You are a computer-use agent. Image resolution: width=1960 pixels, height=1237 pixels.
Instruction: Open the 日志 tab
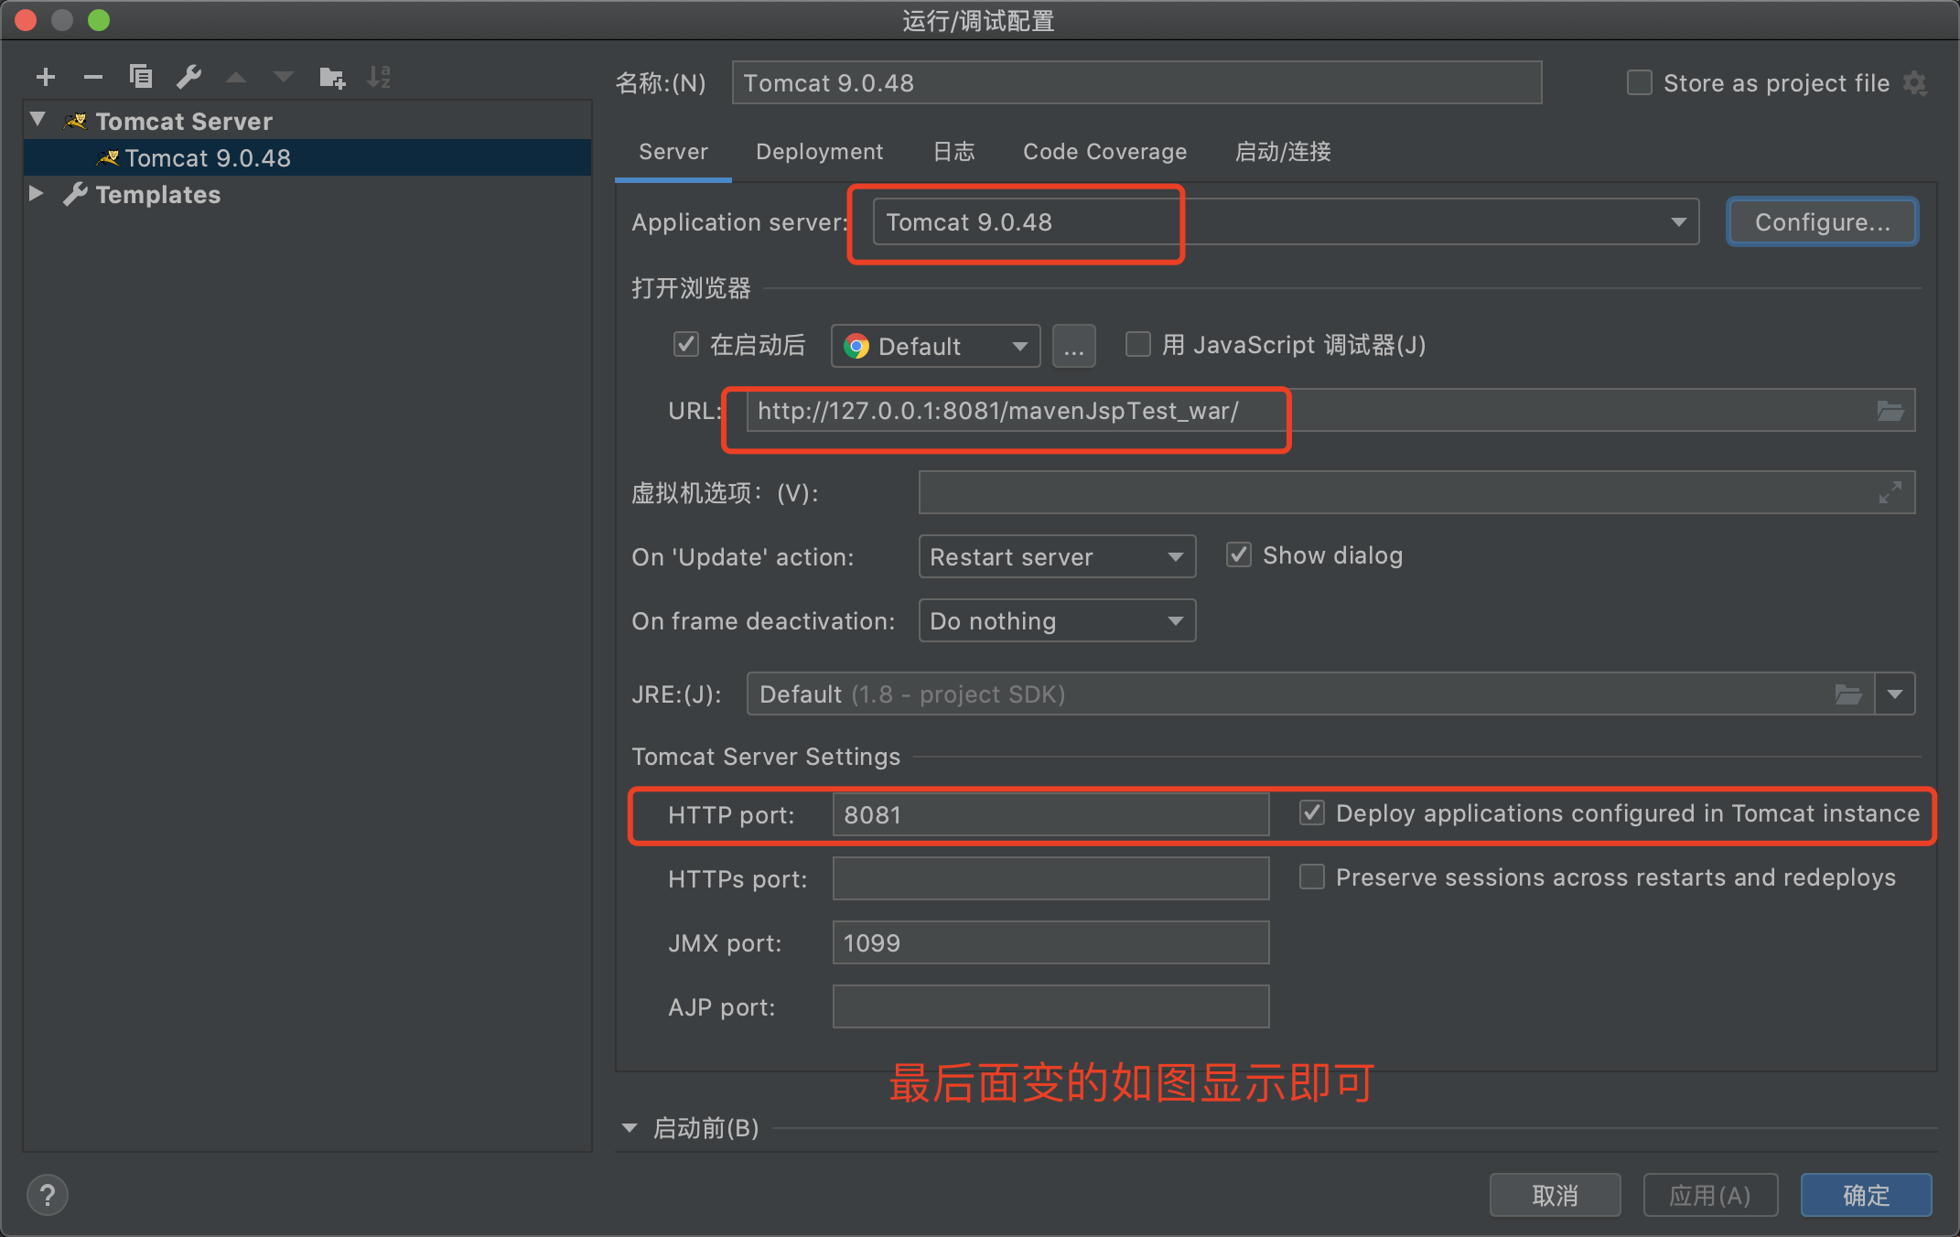point(954,152)
